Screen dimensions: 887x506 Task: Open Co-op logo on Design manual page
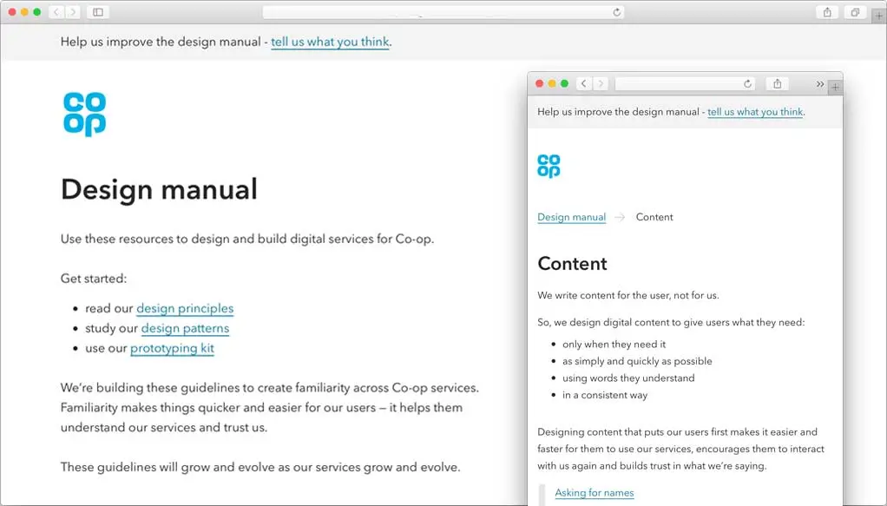(x=85, y=115)
